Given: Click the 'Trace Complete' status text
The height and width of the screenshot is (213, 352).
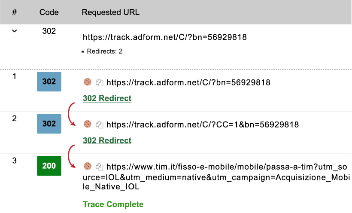Looking at the screenshot, I should (113, 204).
